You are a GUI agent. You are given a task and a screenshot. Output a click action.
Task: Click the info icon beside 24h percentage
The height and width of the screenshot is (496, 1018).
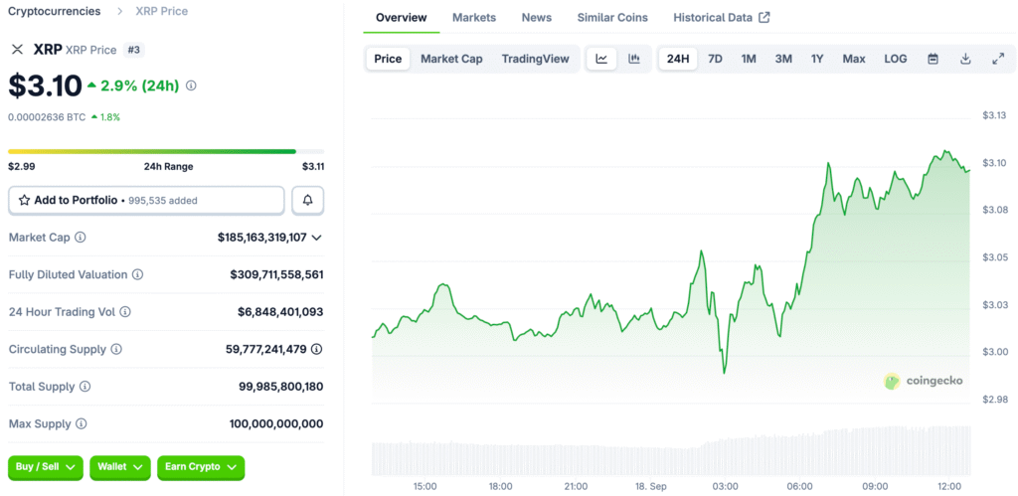coord(191,85)
